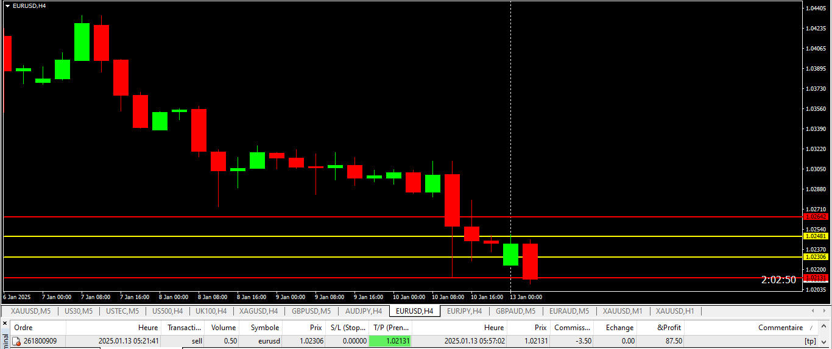Click the 0.00 swap (Echange) cell
This screenshot has width=832, height=349.
[x=628, y=341]
